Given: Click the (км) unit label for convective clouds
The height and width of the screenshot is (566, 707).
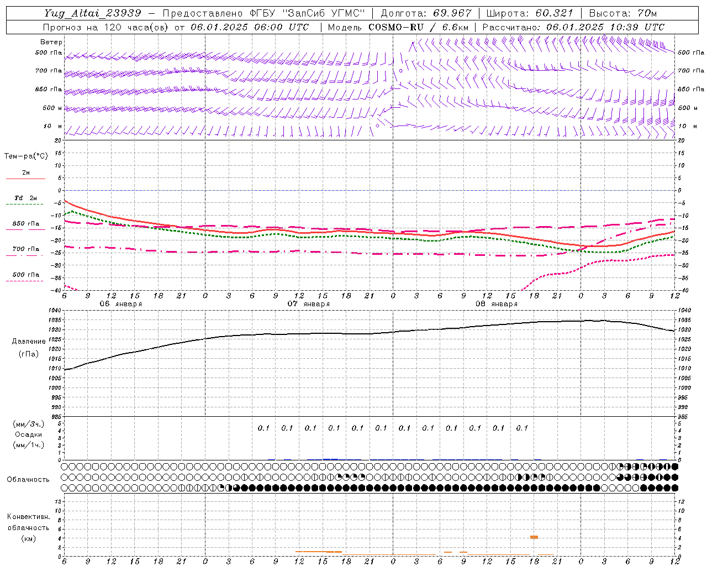Looking at the screenshot, I should pos(28,538).
